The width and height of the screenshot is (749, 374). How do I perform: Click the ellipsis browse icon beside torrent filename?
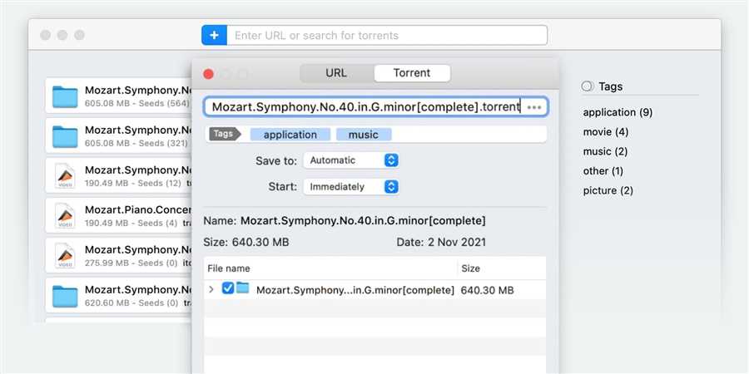534,107
